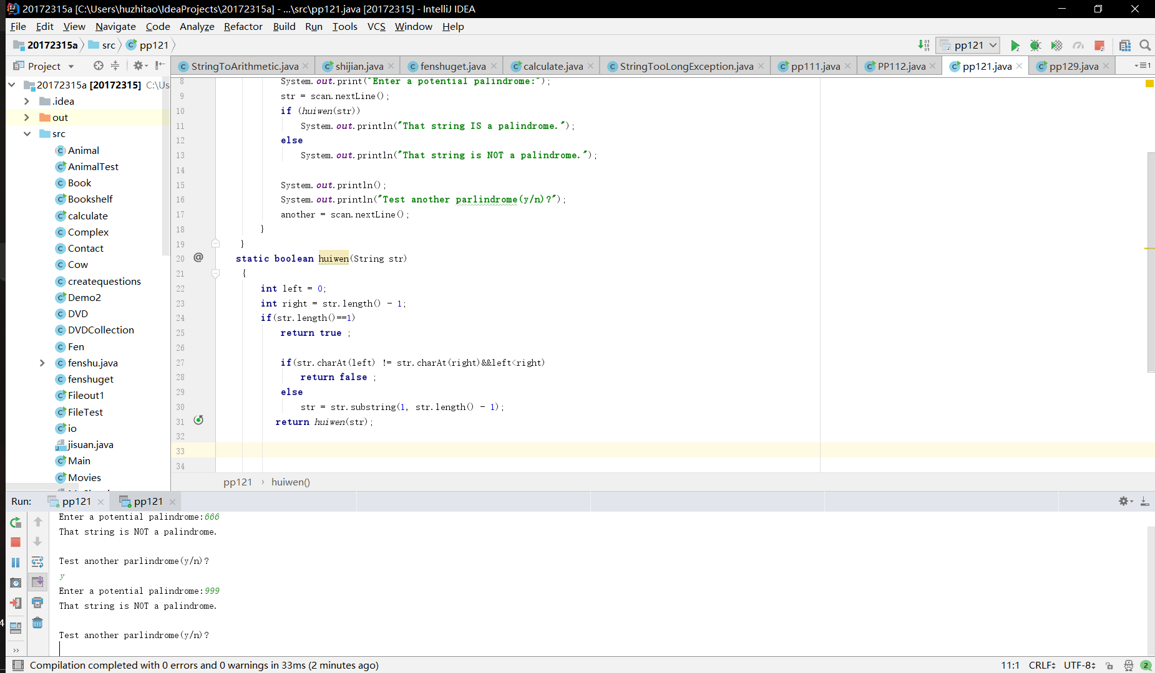Run the pp121 configuration with green play
The width and height of the screenshot is (1155, 673).
click(1015, 45)
